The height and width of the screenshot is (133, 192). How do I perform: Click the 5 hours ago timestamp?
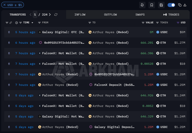[25, 32]
